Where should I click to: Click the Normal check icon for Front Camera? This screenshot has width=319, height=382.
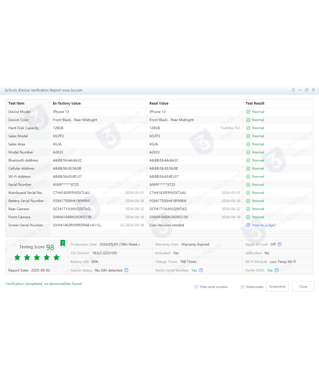(x=248, y=217)
